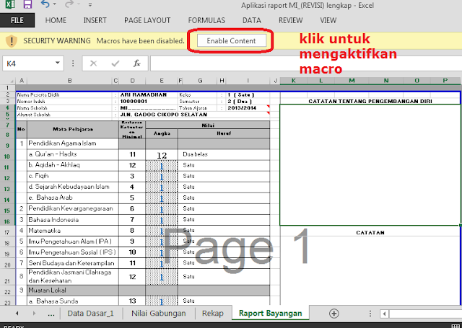Open the PAGE LAYOUT ribbon tab
This screenshot has width=462, height=328.
tap(147, 20)
